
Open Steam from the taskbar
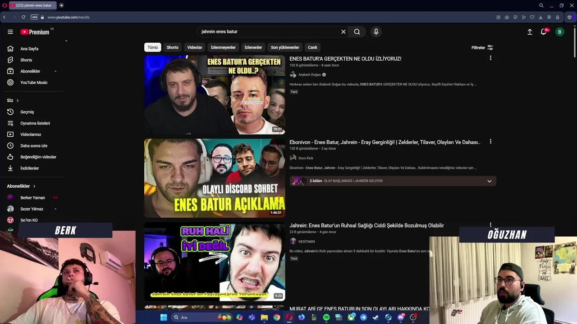click(x=376, y=317)
